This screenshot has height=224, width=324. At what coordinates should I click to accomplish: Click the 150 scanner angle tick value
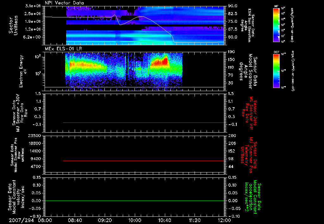[231, 60]
